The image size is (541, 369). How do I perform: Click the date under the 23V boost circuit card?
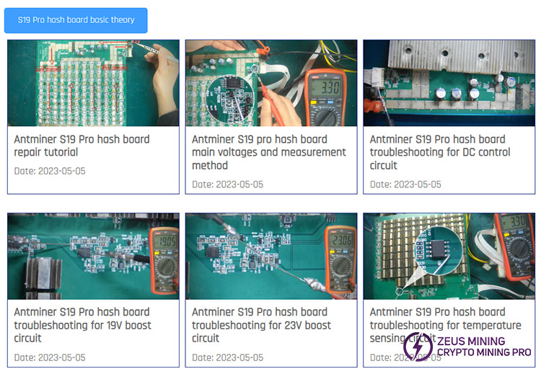point(228,357)
